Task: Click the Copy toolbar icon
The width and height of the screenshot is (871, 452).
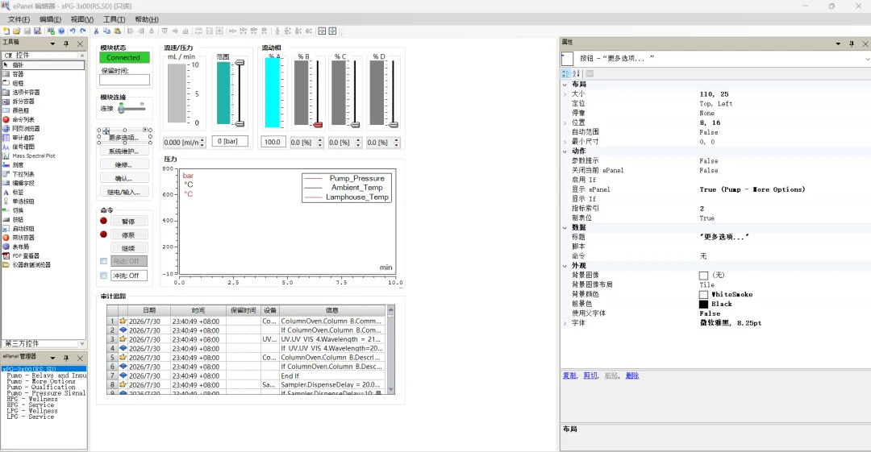Action: pos(106,31)
